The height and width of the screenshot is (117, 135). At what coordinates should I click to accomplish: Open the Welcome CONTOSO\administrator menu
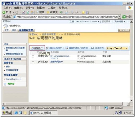(84, 22)
